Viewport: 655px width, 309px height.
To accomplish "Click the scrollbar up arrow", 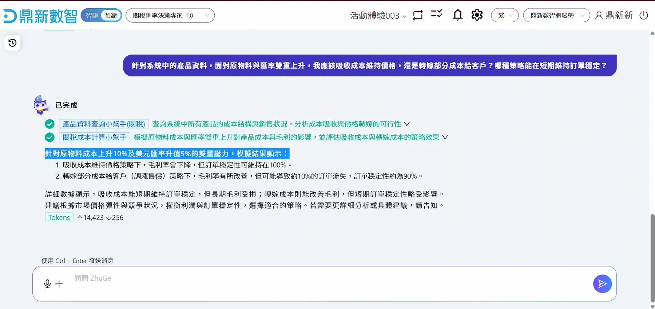I will (x=652, y=33).
